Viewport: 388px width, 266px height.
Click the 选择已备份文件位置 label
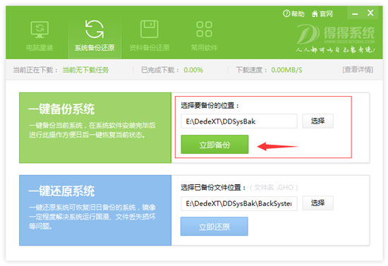tap(213, 188)
